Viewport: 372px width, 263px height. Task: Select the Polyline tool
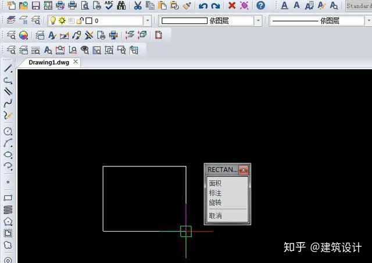[8, 80]
